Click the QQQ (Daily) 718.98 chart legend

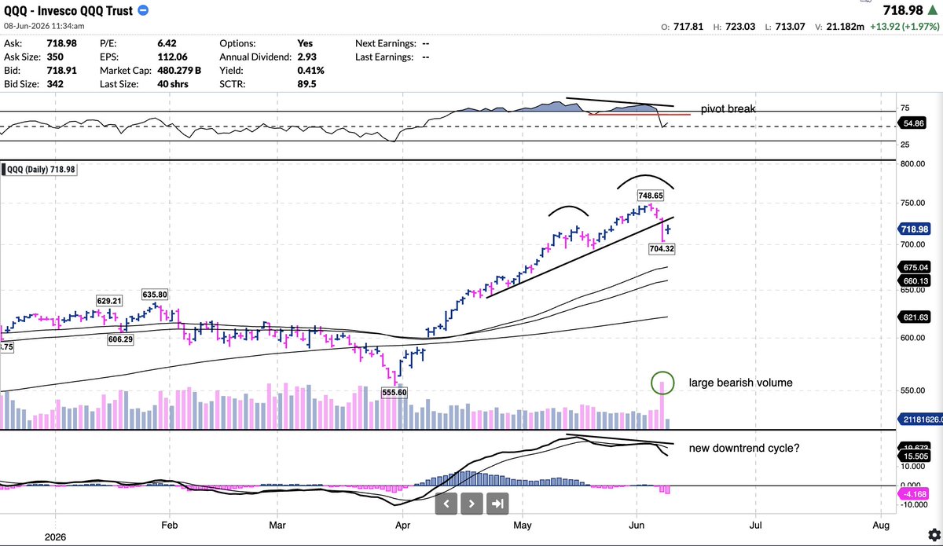coord(40,170)
